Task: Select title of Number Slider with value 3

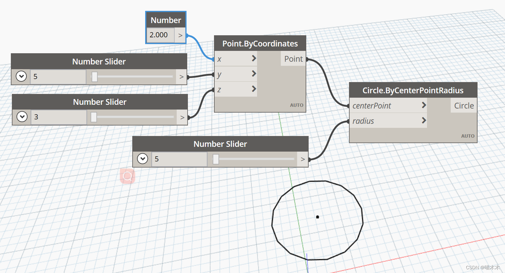Action: coord(100,102)
